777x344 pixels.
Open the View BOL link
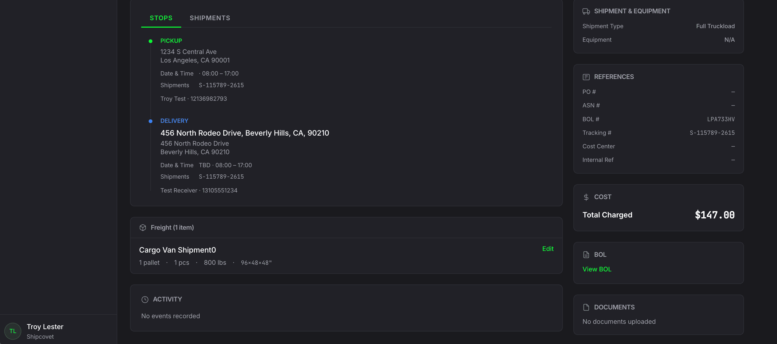pos(597,269)
